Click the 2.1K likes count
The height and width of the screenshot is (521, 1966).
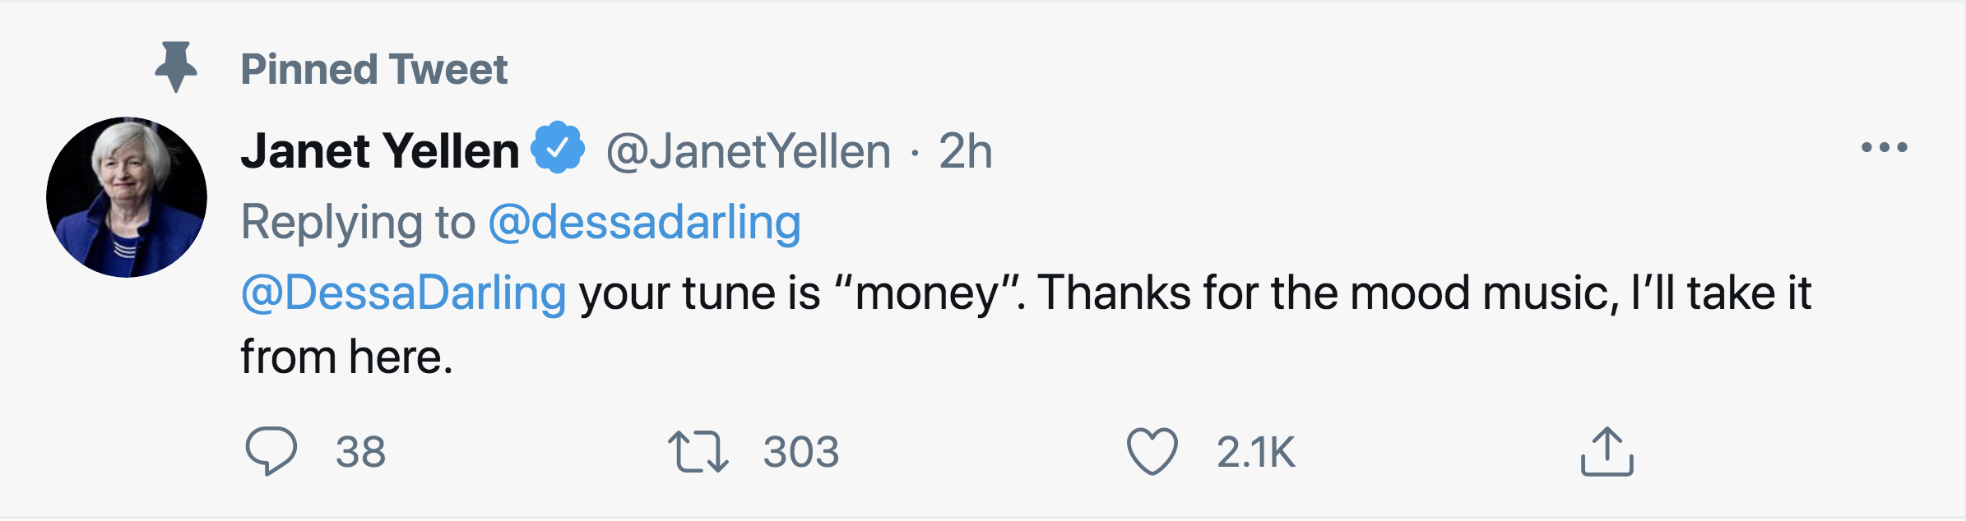[1255, 452]
